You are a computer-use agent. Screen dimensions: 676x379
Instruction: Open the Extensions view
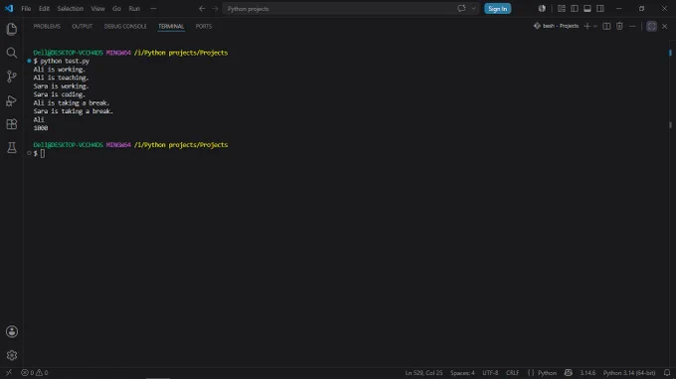click(12, 124)
